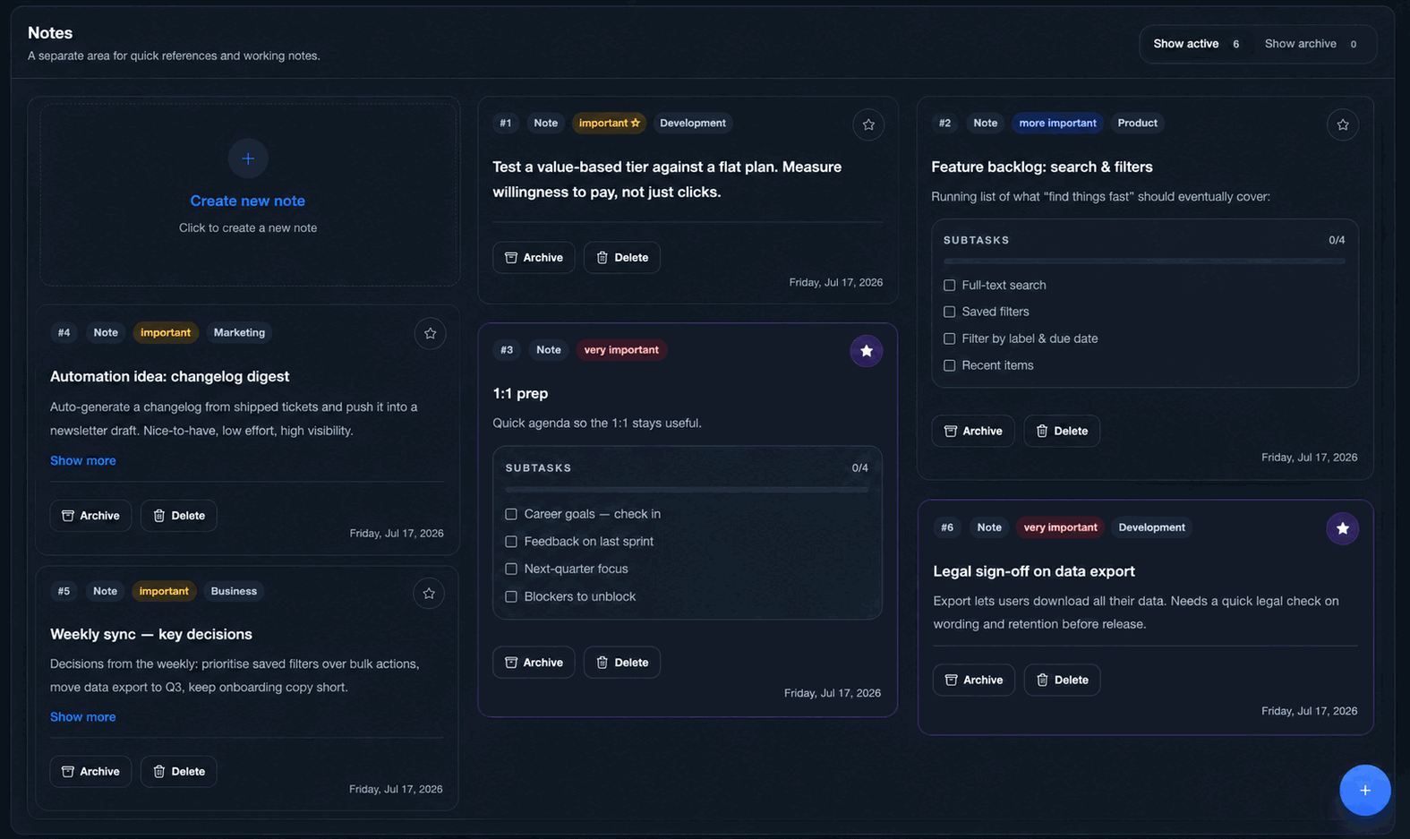Archive the Automation idea note

click(90, 515)
